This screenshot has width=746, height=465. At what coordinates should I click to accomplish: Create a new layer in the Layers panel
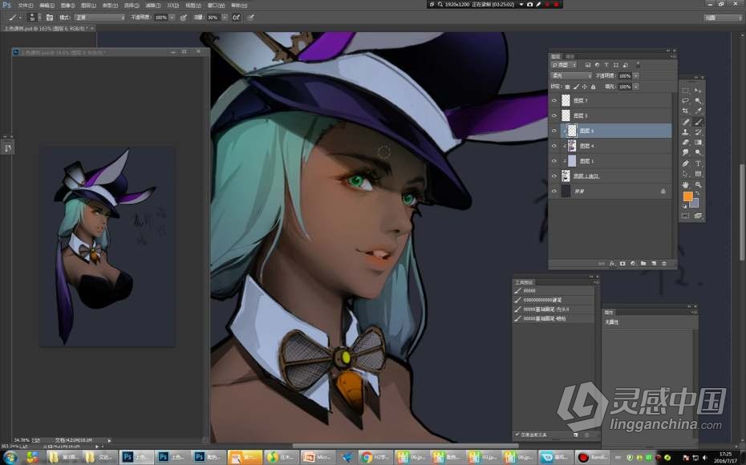pos(654,264)
